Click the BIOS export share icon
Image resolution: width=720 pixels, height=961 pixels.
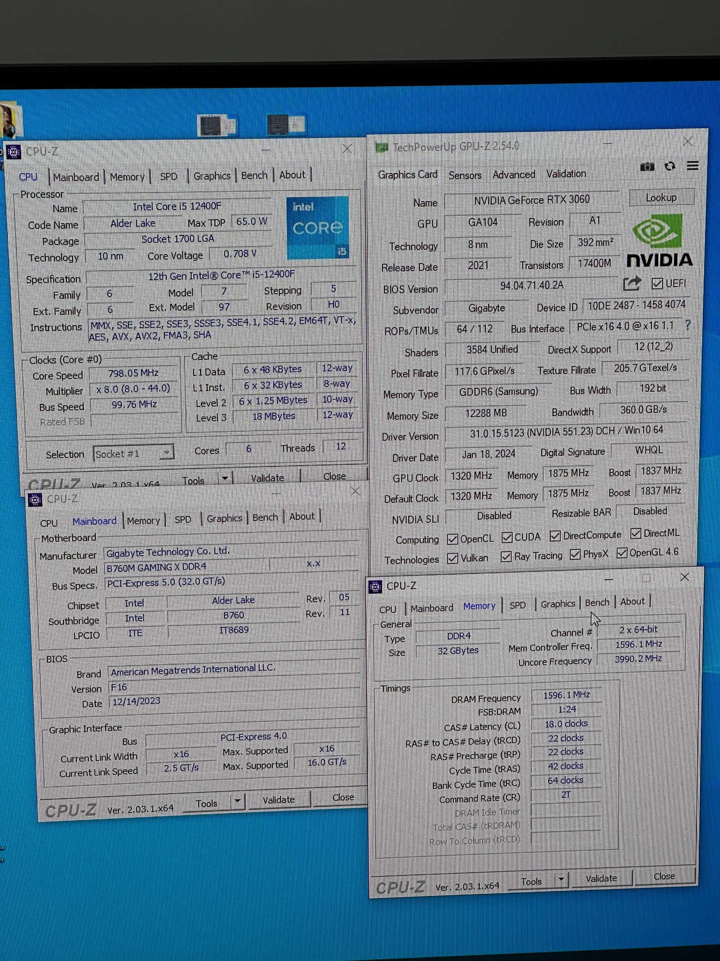click(632, 284)
